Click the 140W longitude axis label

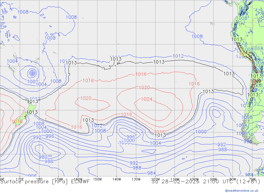click(x=117, y=179)
